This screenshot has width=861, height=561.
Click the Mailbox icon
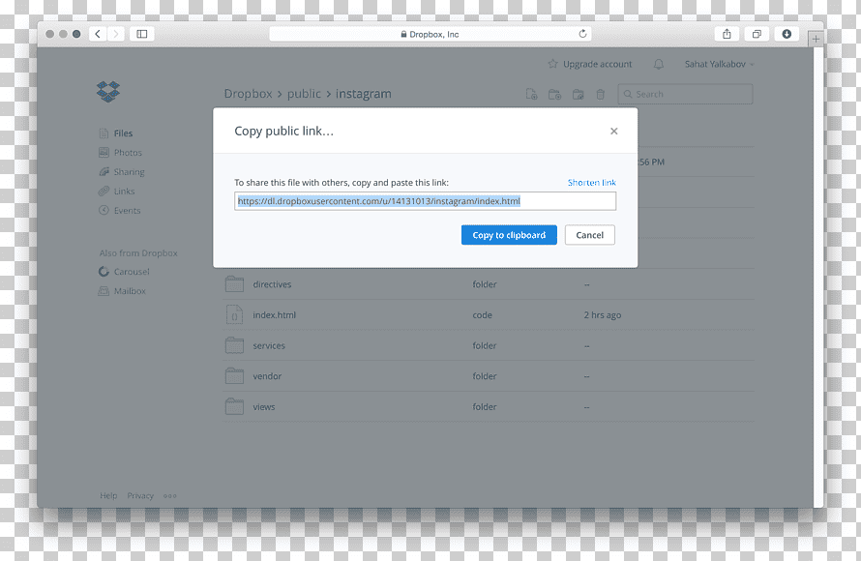104,291
